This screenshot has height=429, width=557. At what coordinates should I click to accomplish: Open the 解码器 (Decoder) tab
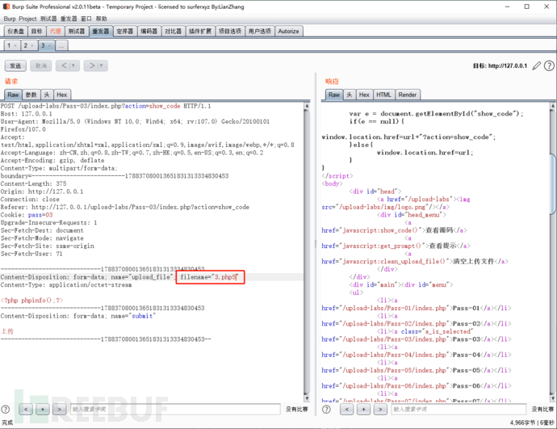point(149,32)
